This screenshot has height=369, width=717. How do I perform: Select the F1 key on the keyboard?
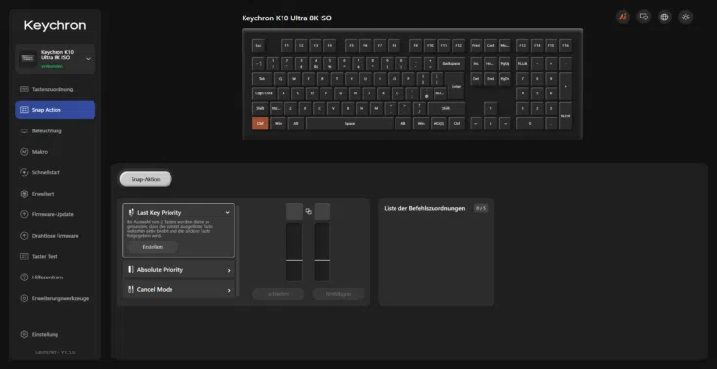pyautogui.click(x=286, y=45)
